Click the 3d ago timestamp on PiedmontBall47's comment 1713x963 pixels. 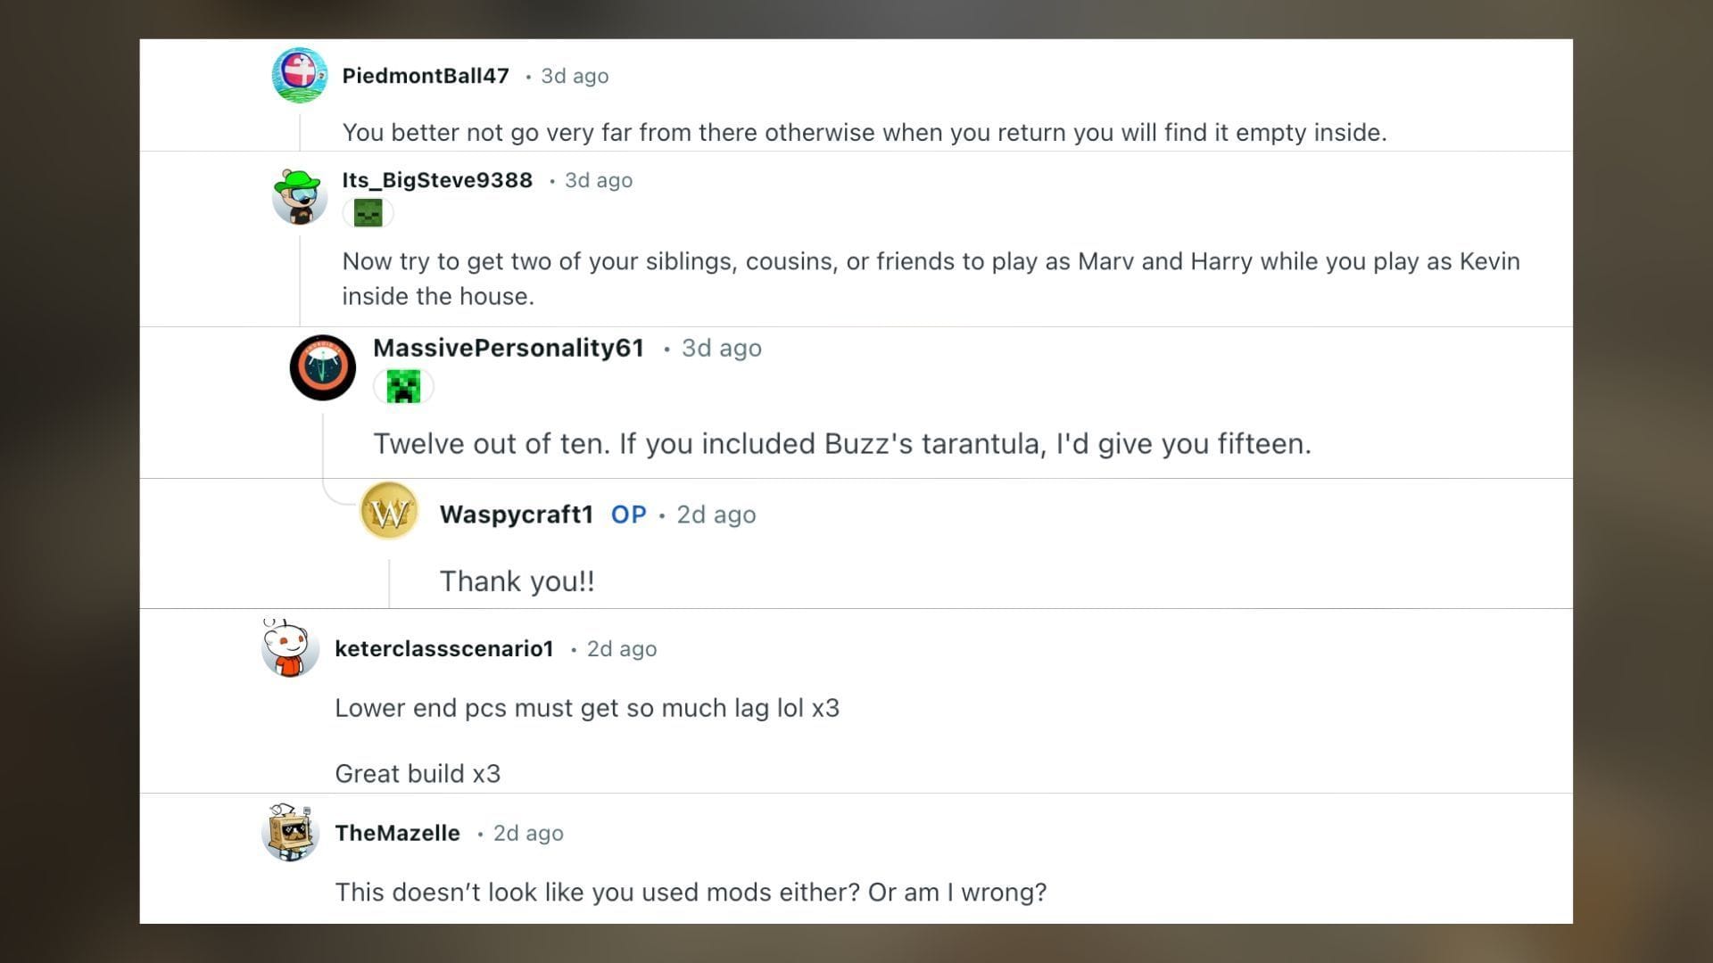tap(572, 76)
